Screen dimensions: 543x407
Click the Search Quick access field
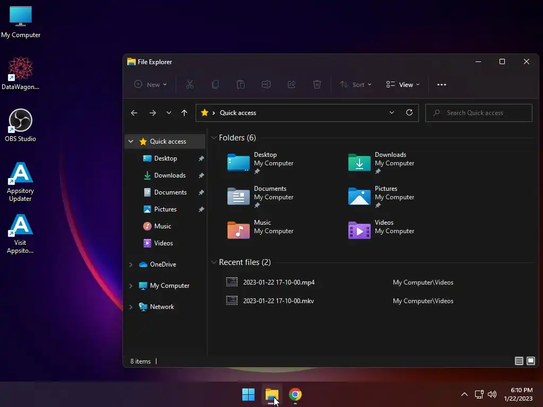pos(479,113)
